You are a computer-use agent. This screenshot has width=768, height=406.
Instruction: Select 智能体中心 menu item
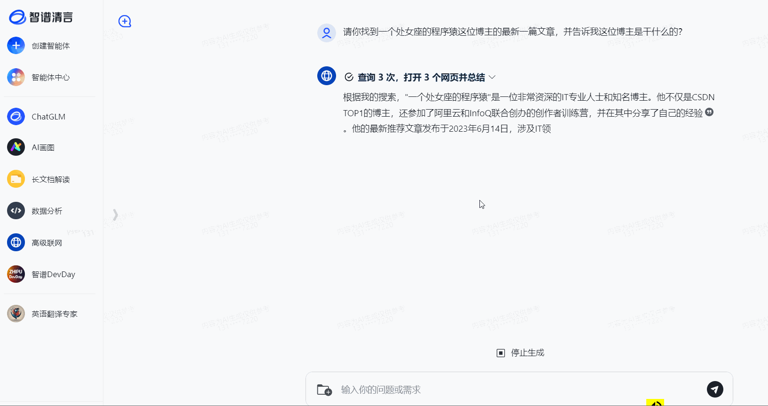coord(51,77)
